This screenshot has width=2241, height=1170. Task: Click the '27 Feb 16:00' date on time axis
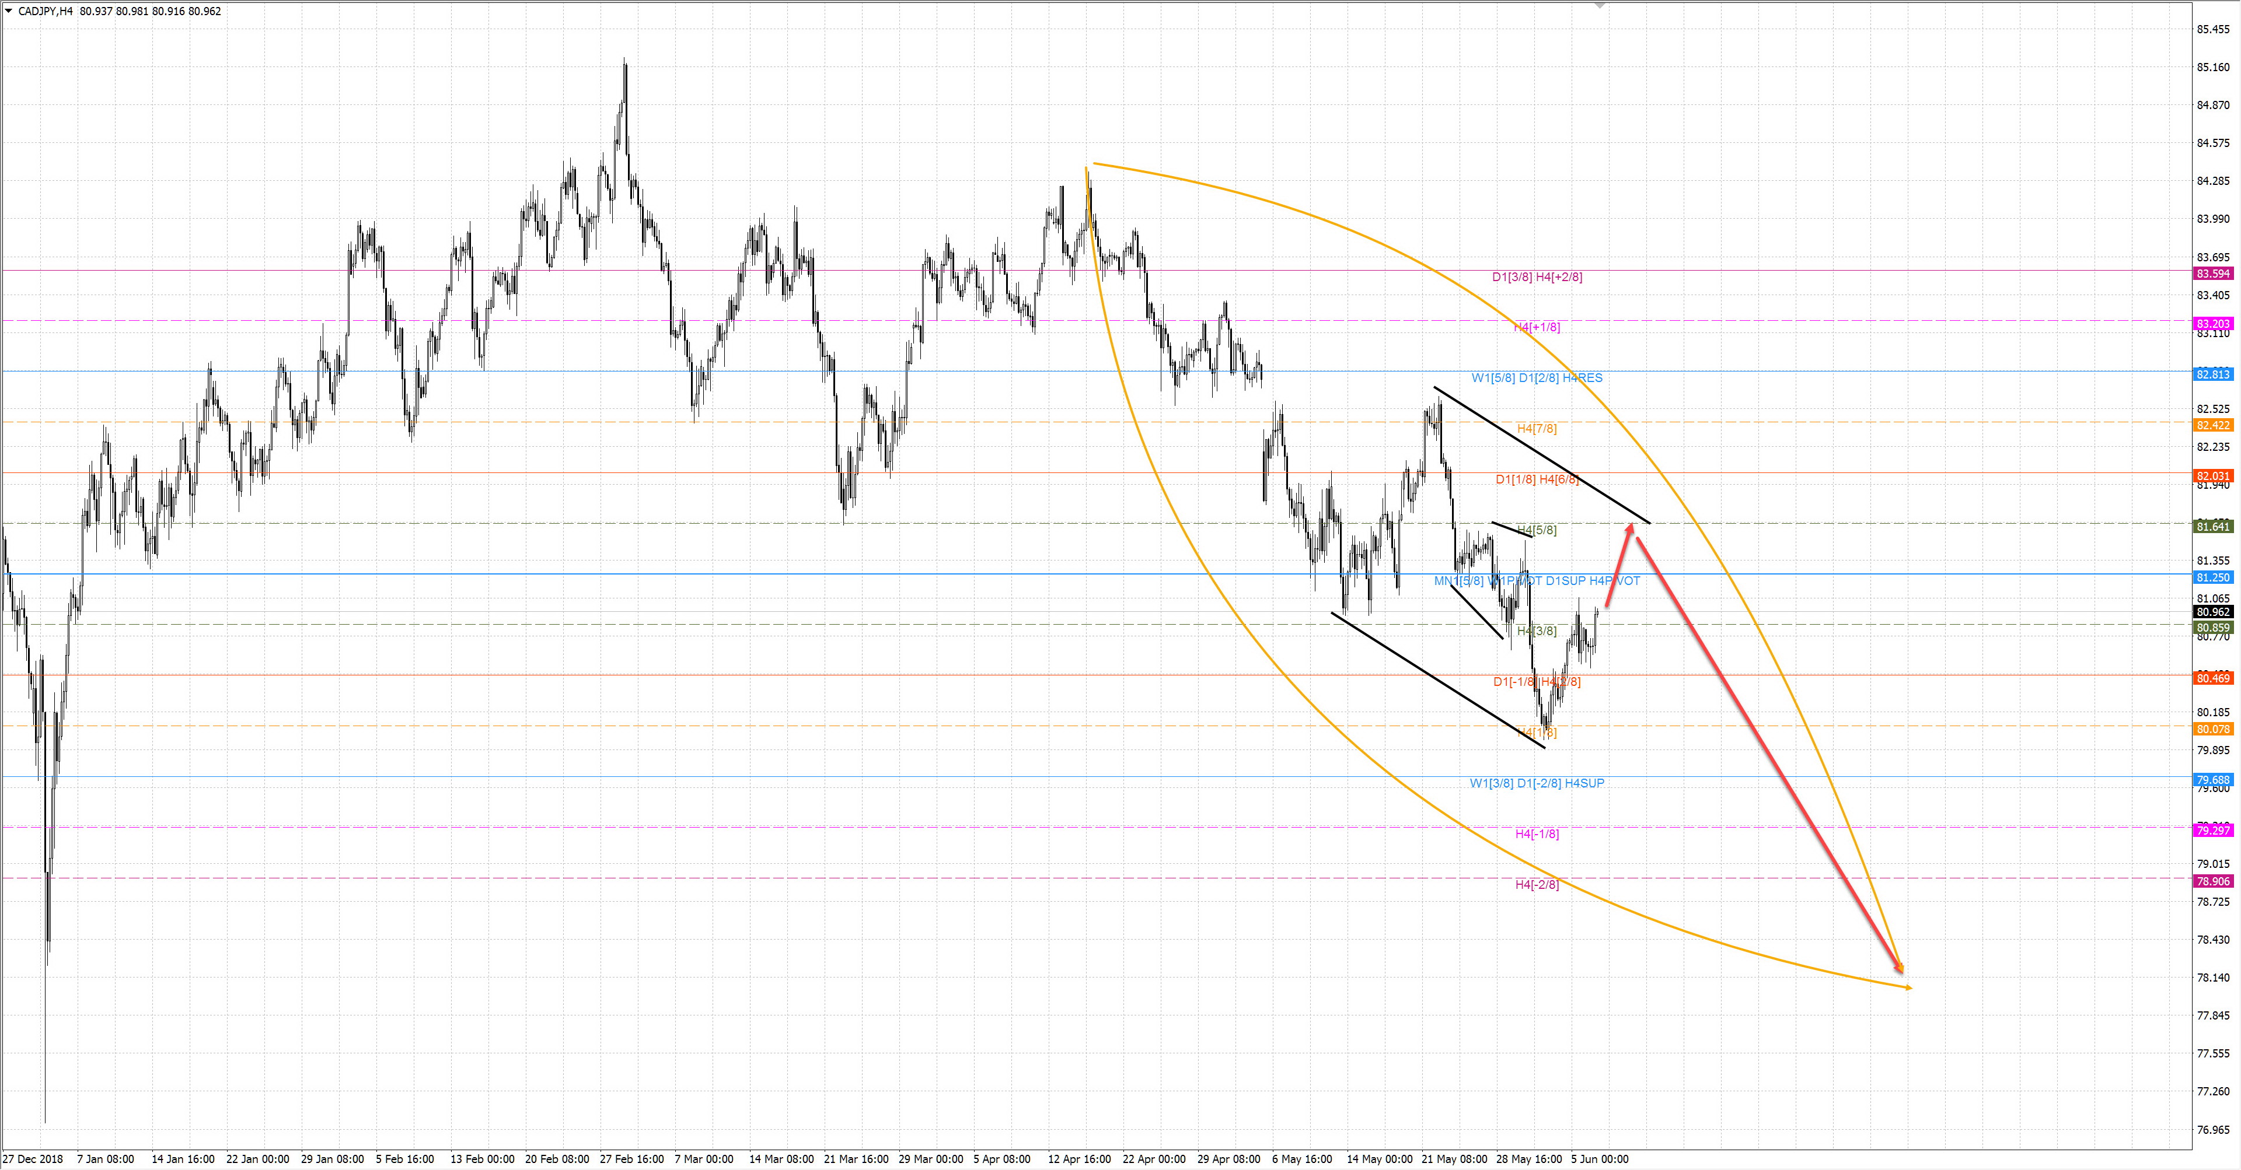[x=631, y=1159]
